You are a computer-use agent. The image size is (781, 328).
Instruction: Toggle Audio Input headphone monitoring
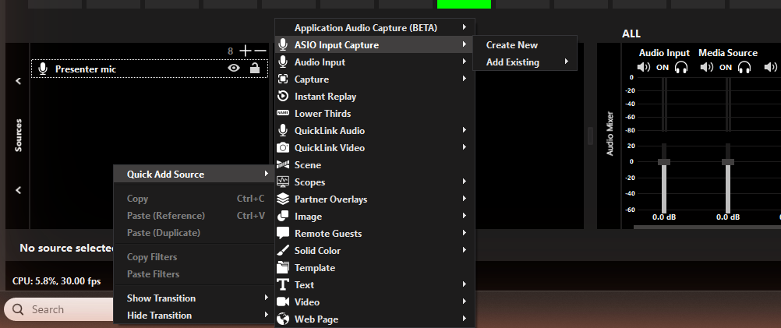point(681,67)
